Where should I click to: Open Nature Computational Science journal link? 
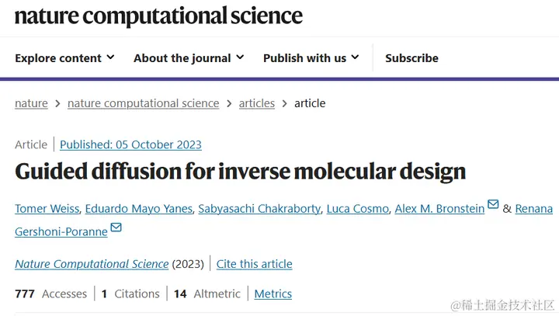(x=92, y=264)
